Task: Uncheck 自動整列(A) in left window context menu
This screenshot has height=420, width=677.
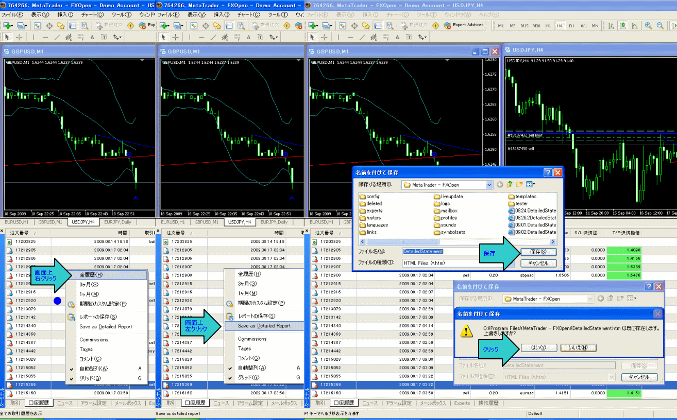Action: point(107,369)
